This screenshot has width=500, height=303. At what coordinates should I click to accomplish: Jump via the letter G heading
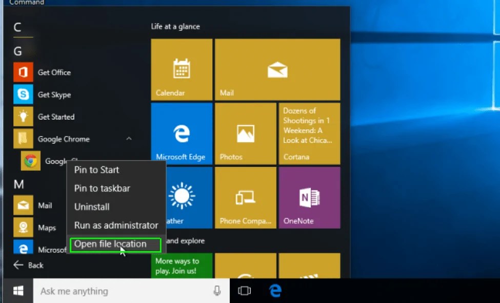17,50
